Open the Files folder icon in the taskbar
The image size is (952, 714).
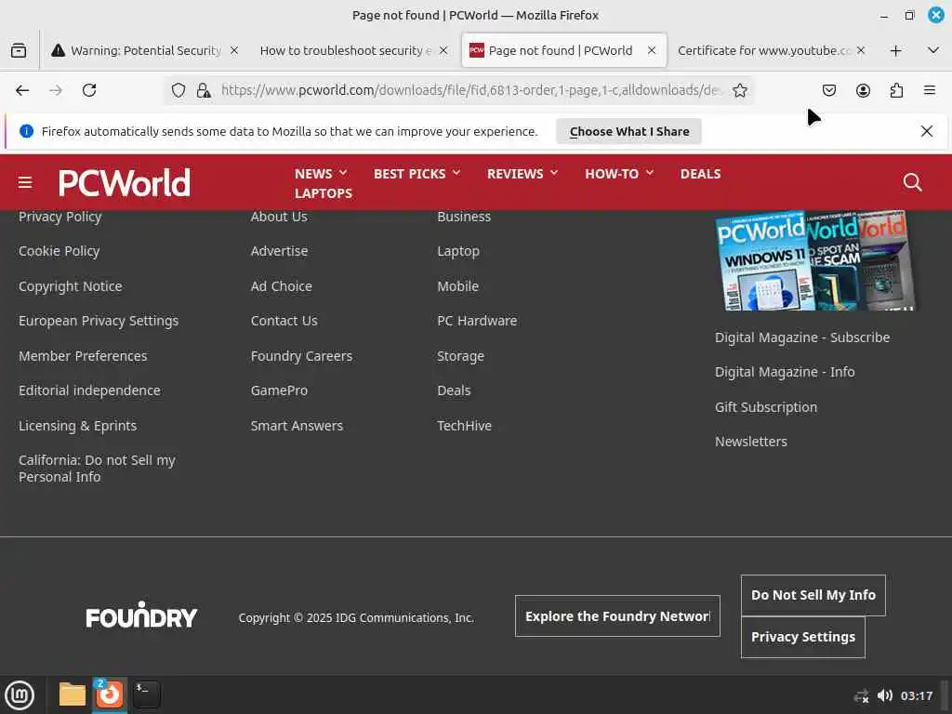[73, 694]
